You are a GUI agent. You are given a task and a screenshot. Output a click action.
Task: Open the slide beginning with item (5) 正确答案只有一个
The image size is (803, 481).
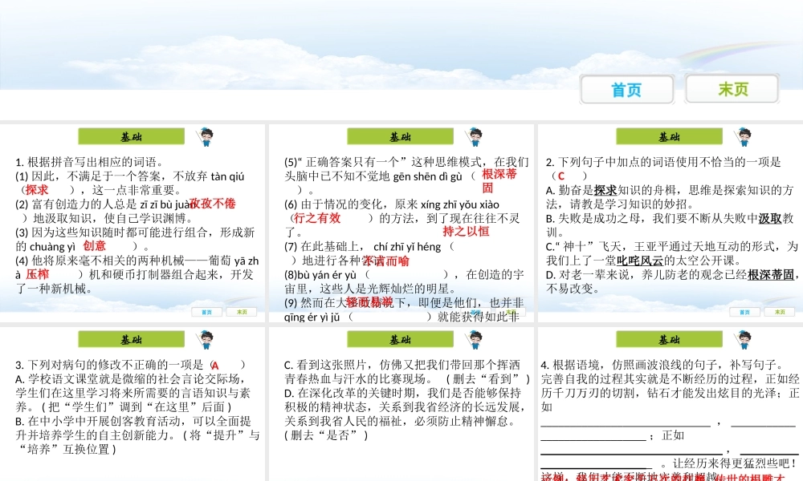tap(401, 223)
